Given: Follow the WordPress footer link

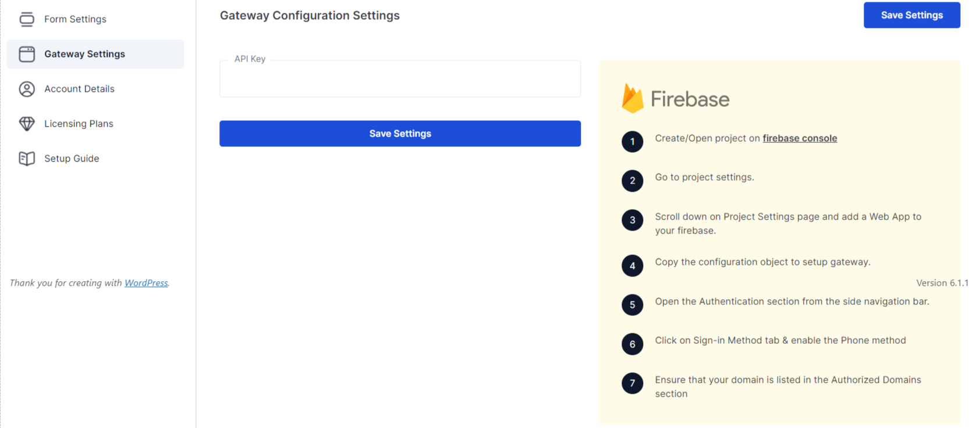Looking at the screenshot, I should point(146,283).
